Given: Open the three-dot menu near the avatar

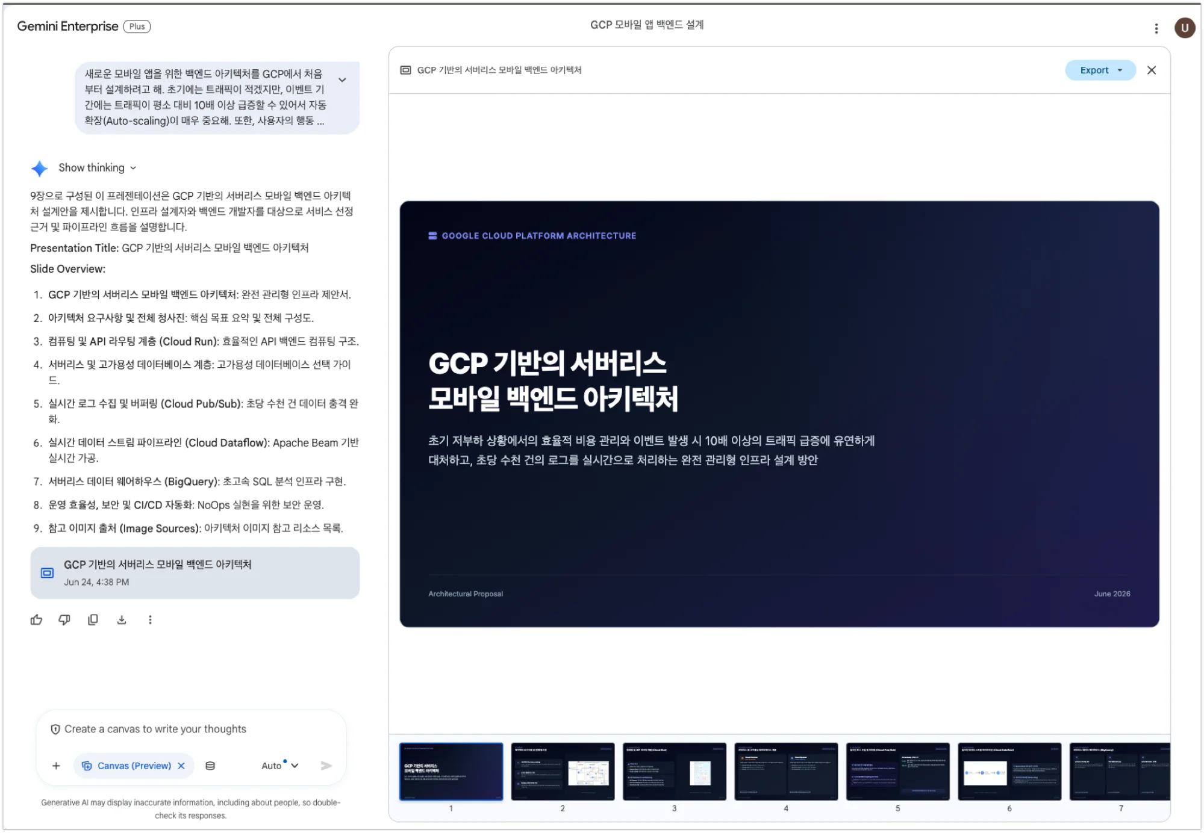Looking at the screenshot, I should pyautogui.click(x=1156, y=28).
